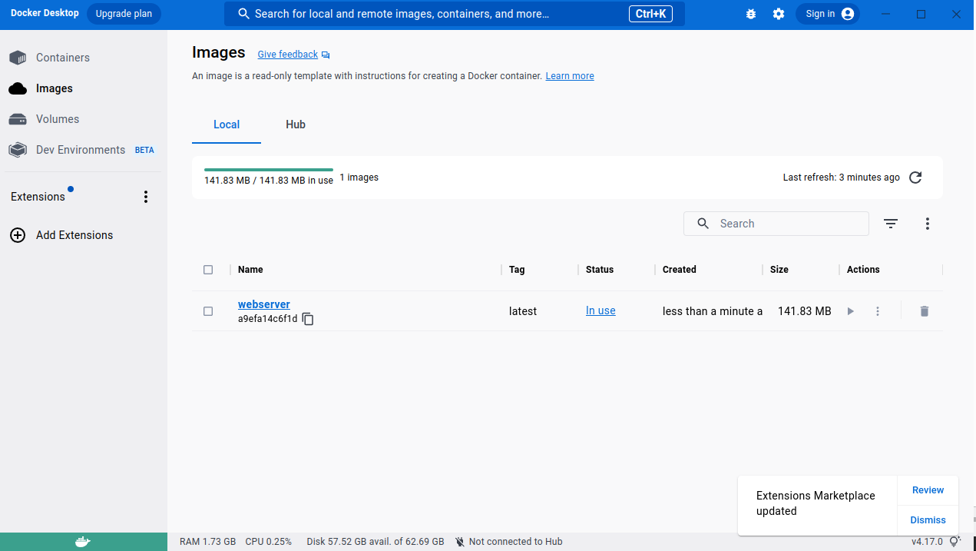Dismiss the Extensions Marketplace notification
The image size is (976, 551).
pos(928,520)
